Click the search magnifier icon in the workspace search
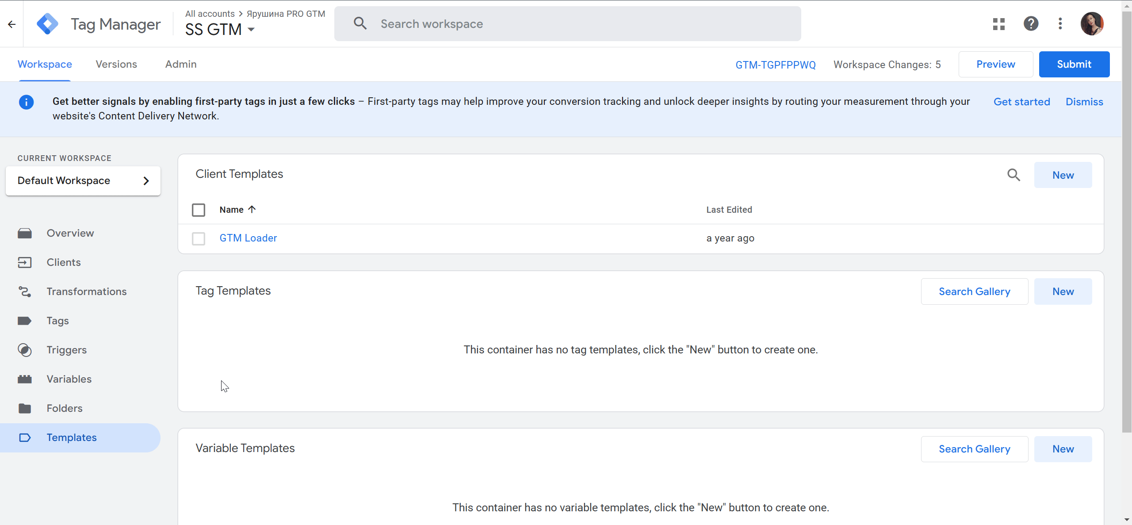 [x=360, y=23]
